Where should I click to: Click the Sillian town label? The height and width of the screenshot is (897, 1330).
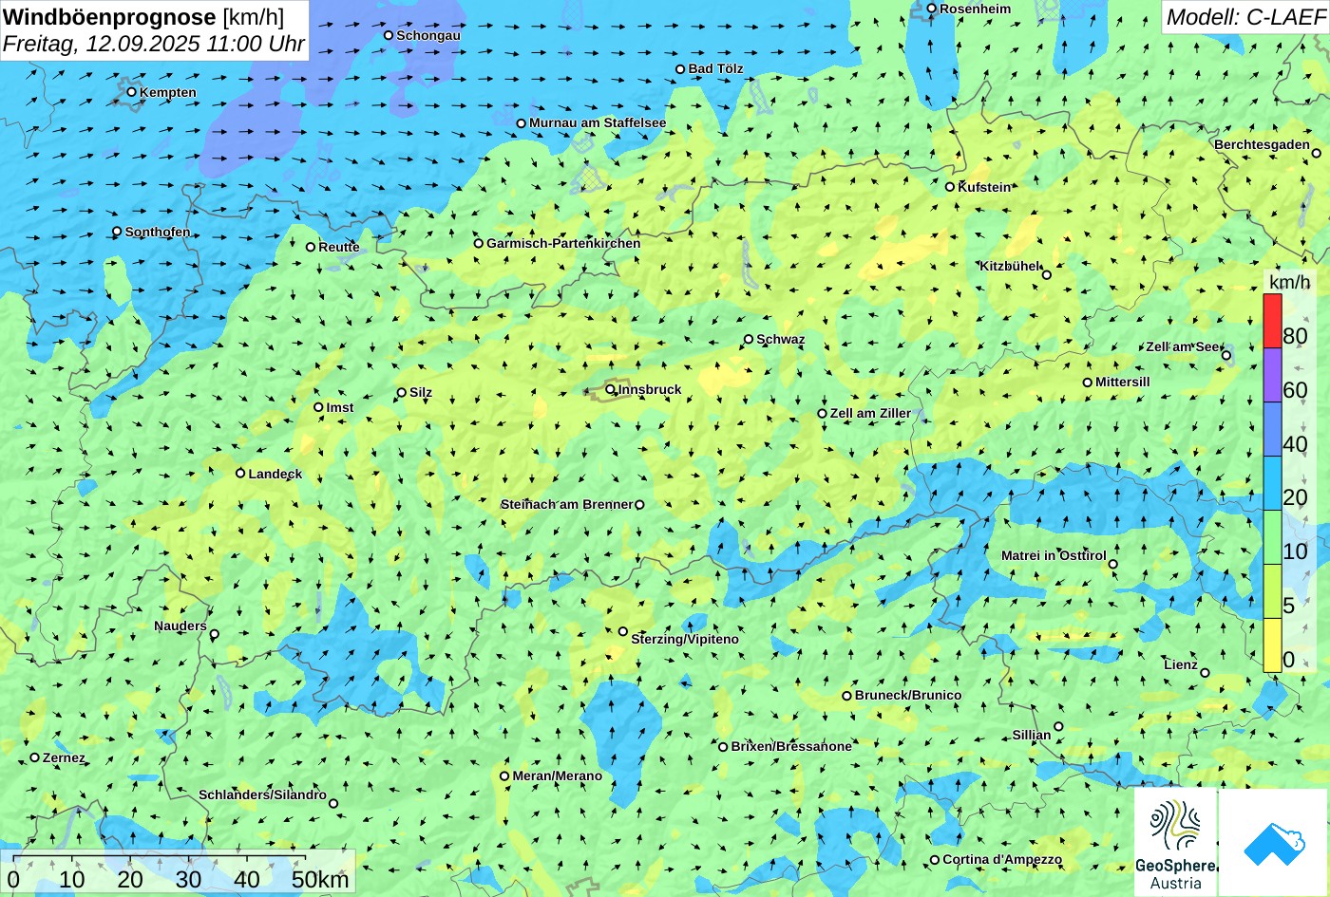coord(1032,735)
